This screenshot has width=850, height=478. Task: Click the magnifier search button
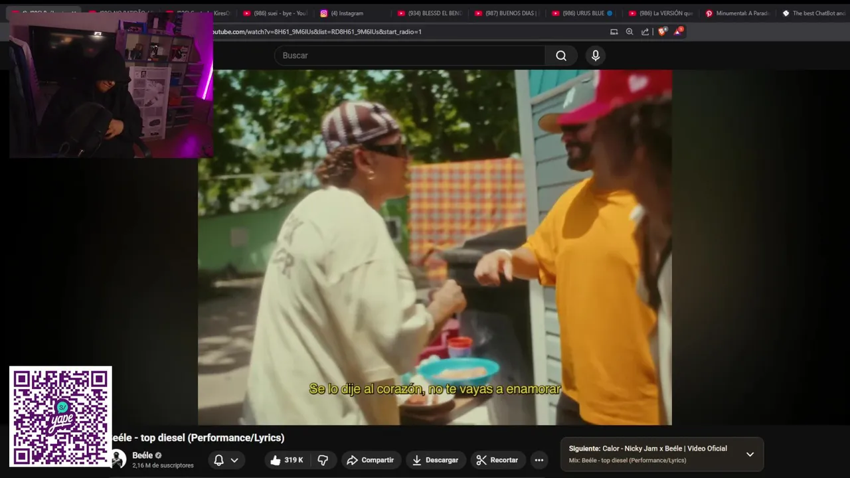click(561, 56)
